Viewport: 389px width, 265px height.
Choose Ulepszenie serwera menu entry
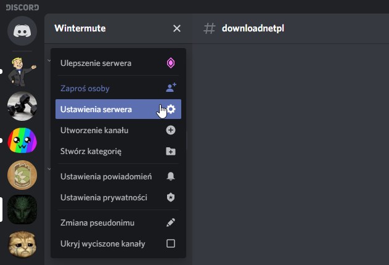118,63
